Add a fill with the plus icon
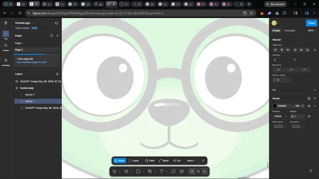 click(x=315, y=90)
